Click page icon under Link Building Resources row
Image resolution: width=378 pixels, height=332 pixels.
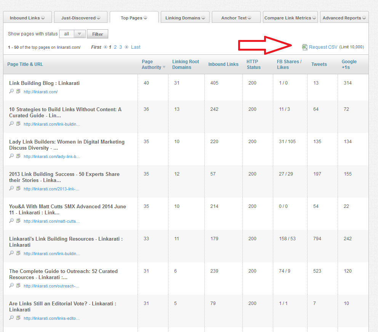(18, 253)
